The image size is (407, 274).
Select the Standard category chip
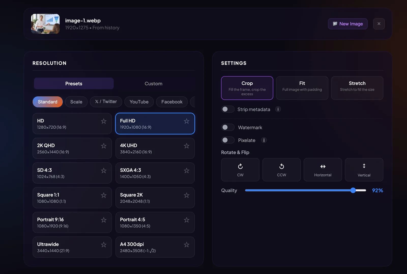(x=48, y=102)
